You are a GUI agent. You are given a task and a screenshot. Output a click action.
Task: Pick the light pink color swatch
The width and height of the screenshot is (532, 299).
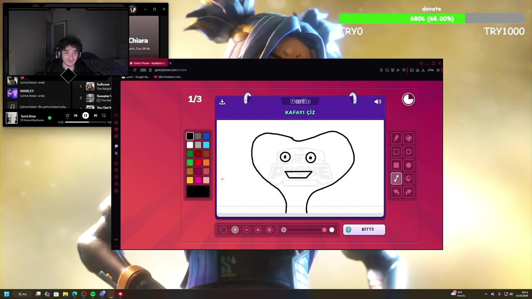[x=206, y=180]
